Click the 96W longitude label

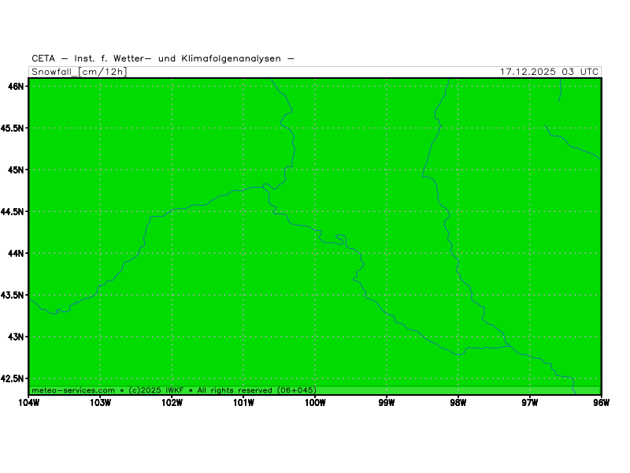601,403
